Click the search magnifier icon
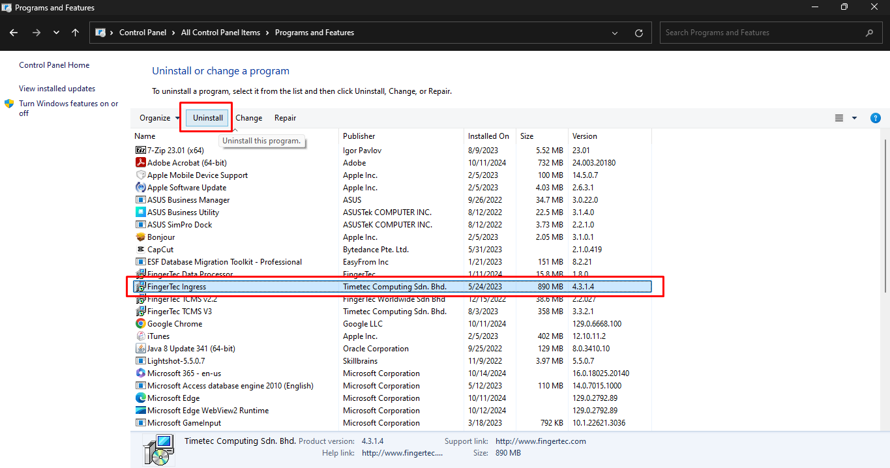Screen dimensions: 890x468 (869, 33)
